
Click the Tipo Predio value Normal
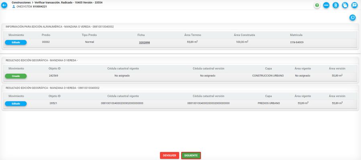coord(89,42)
